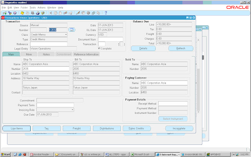This screenshot has height=157, width=251.
Task: Click the Translations globe icon
Action: (88, 13)
